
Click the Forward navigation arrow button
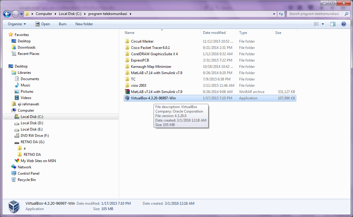[15, 14]
